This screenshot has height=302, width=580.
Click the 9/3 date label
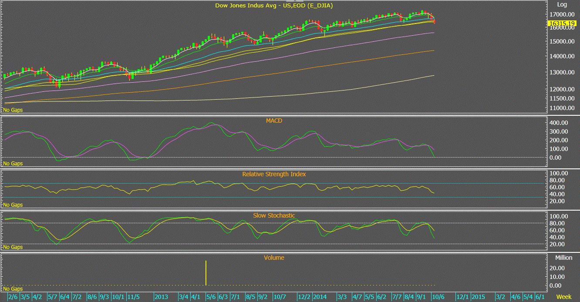coord(104,297)
